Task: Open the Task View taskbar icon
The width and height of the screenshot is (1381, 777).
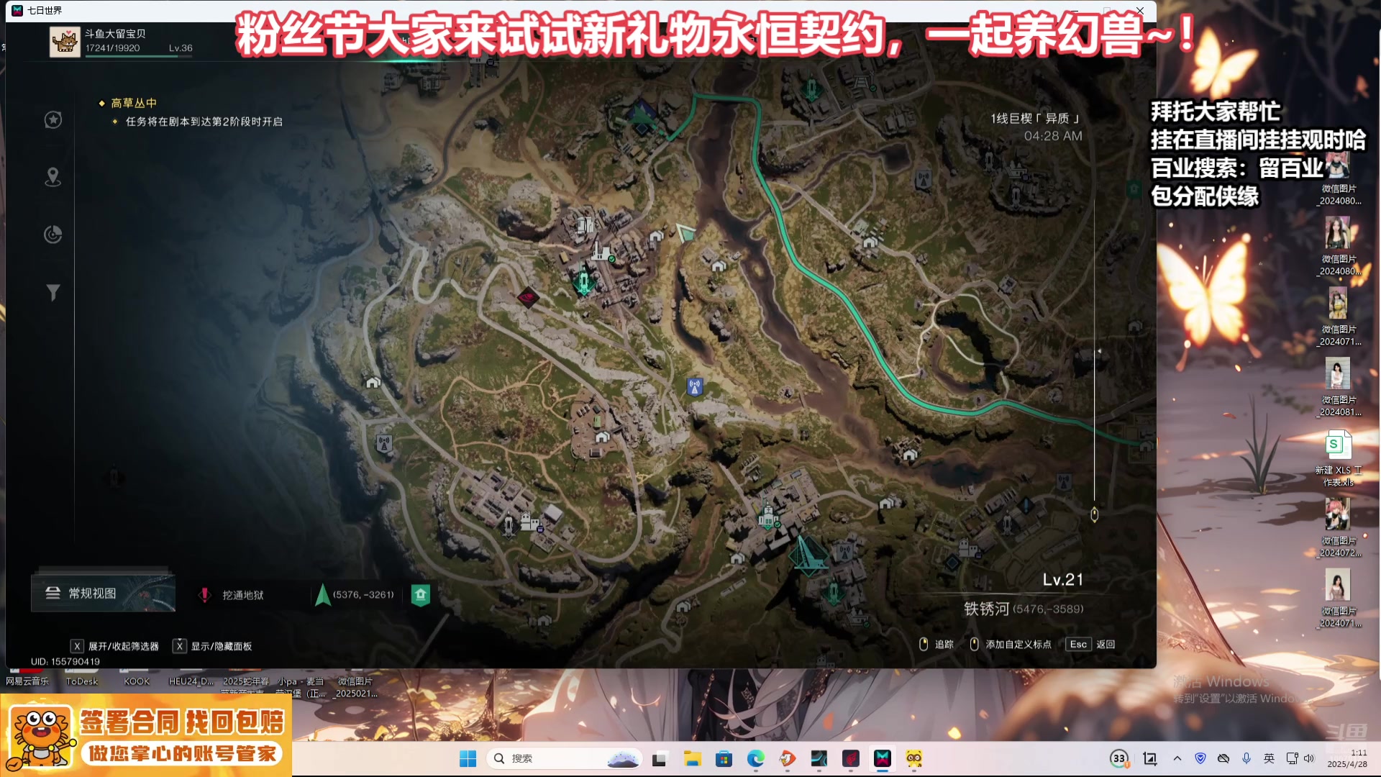Action: [x=659, y=758]
